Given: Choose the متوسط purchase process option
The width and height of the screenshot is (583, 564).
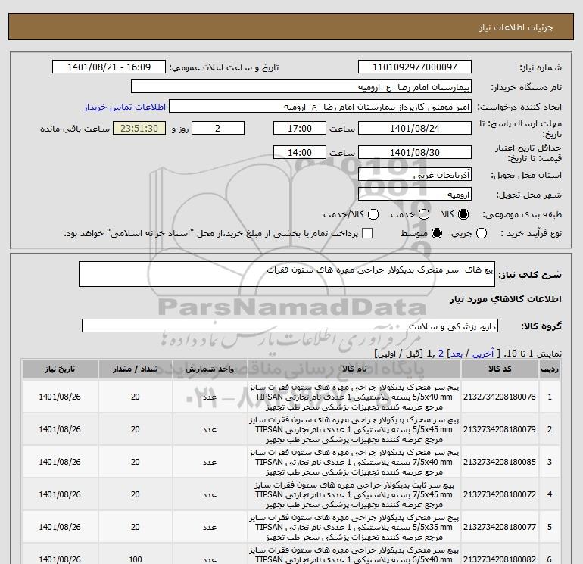Looking at the screenshot, I should 437,233.
